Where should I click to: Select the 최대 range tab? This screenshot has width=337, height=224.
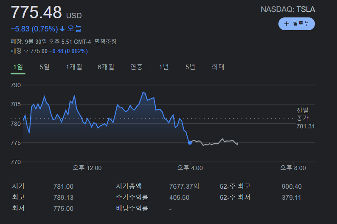[218, 67]
